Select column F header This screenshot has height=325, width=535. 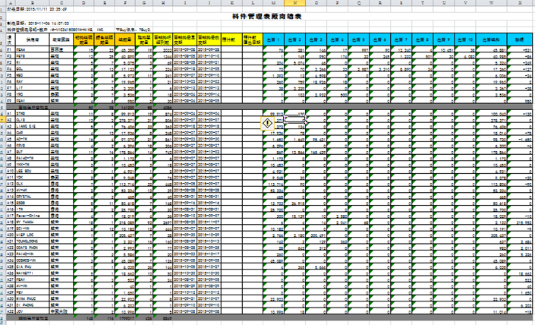[124, 4]
